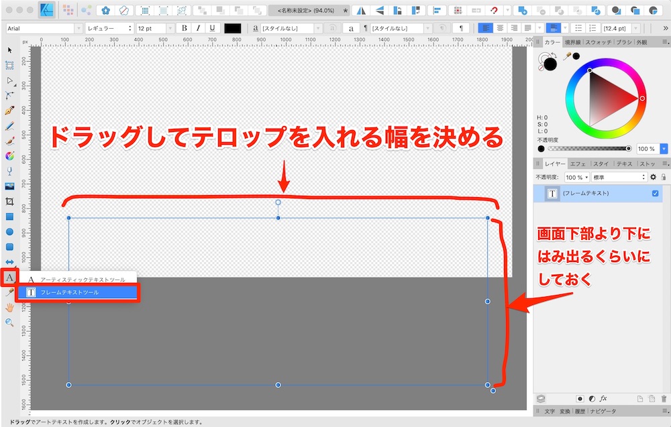Select the Vector Crop tool
This screenshot has width=671, height=427.
(9, 201)
